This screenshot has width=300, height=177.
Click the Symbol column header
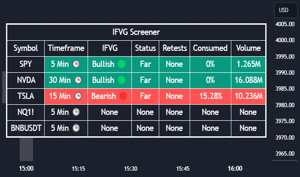point(26,48)
